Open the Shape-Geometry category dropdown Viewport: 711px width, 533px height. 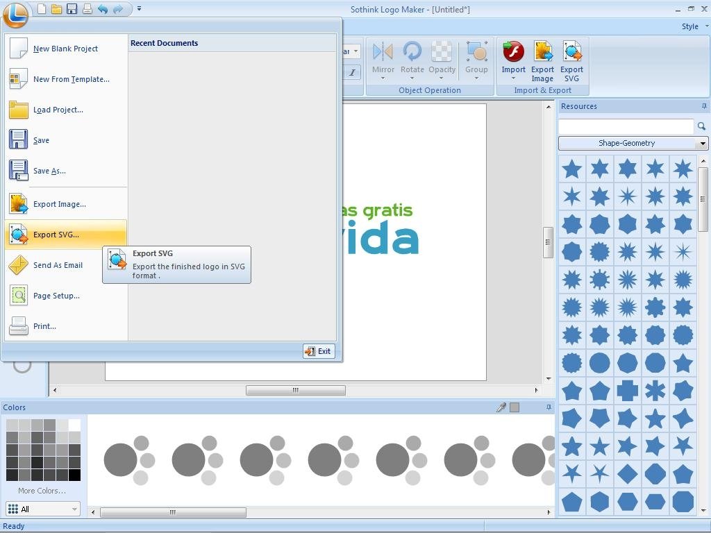(633, 143)
